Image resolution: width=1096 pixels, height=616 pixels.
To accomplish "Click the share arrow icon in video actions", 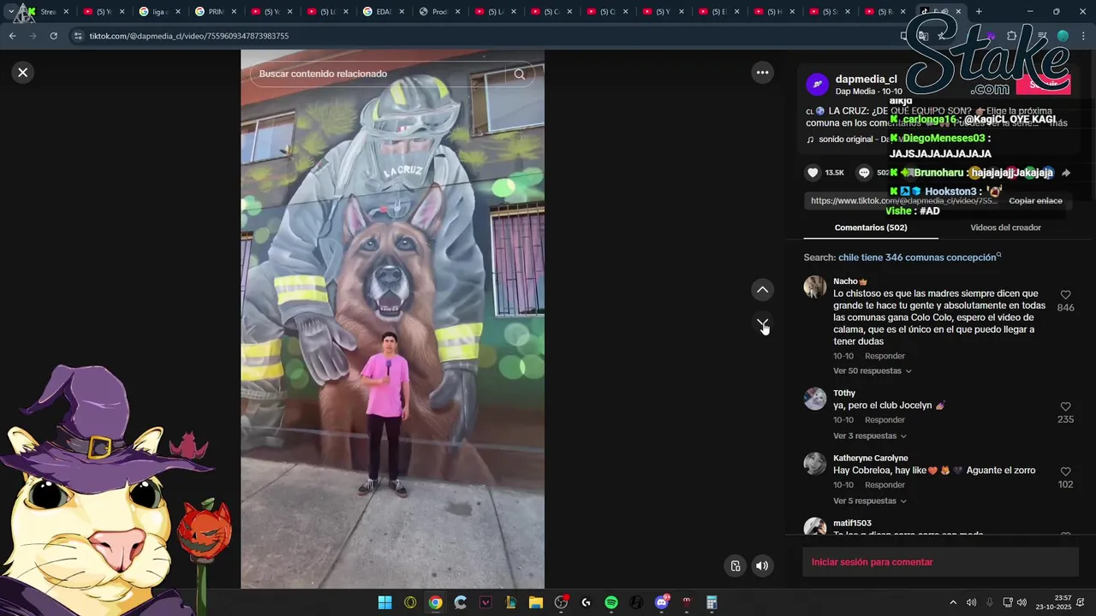I will pyautogui.click(x=1066, y=173).
